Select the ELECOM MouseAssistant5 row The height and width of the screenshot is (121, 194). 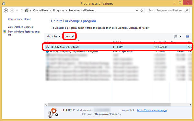[x=119, y=47]
